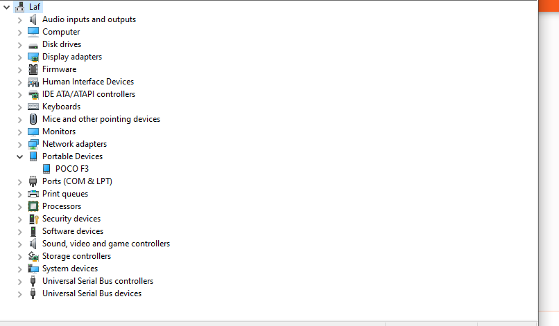Collapse the Laf root node
The height and width of the screenshot is (326, 559).
coord(6,7)
